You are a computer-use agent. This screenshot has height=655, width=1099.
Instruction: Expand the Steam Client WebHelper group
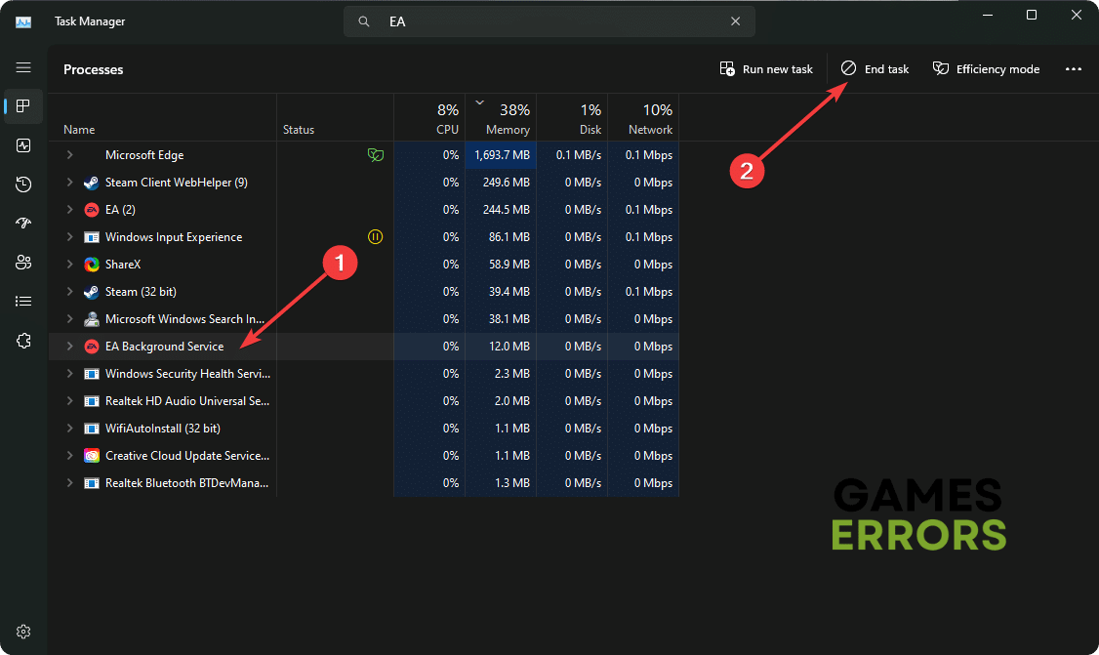pos(69,183)
